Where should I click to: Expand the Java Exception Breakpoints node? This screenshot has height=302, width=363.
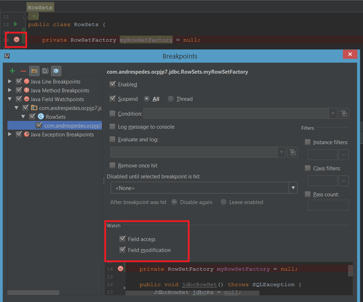pyautogui.click(x=10, y=134)
